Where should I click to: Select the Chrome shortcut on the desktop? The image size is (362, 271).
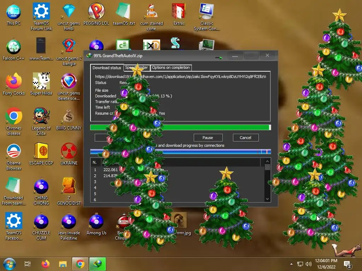coord(14,122)
